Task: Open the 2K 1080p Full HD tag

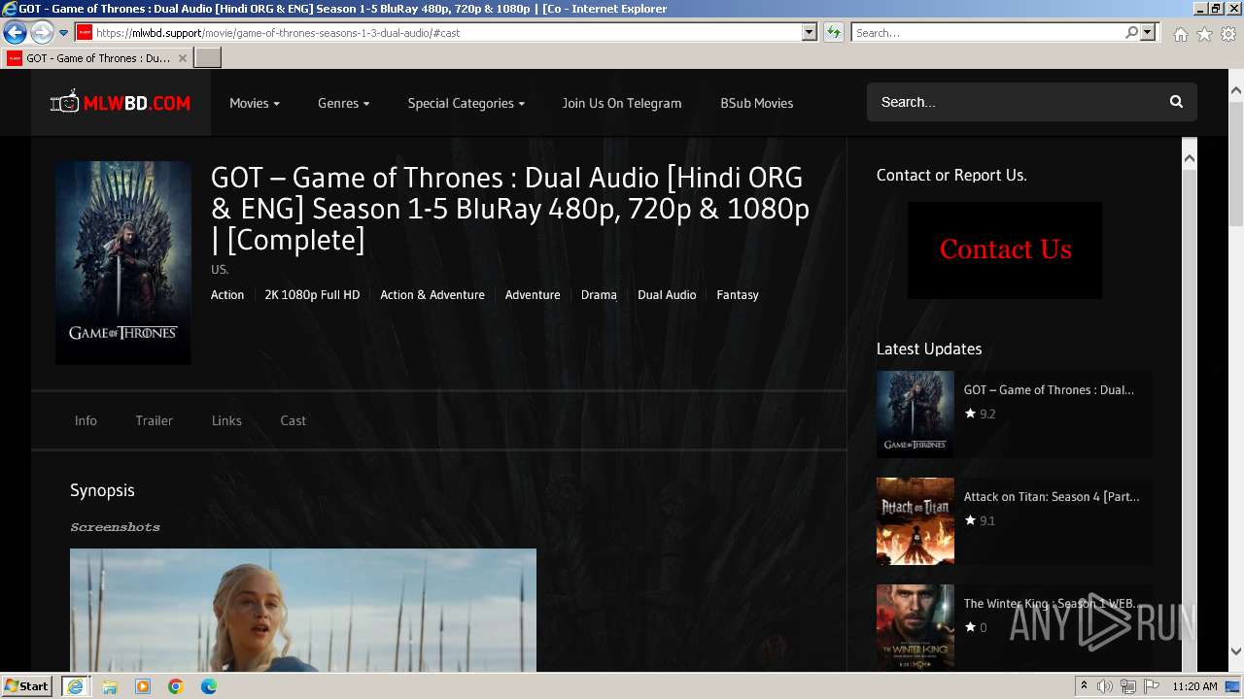Action: (312, 295)
